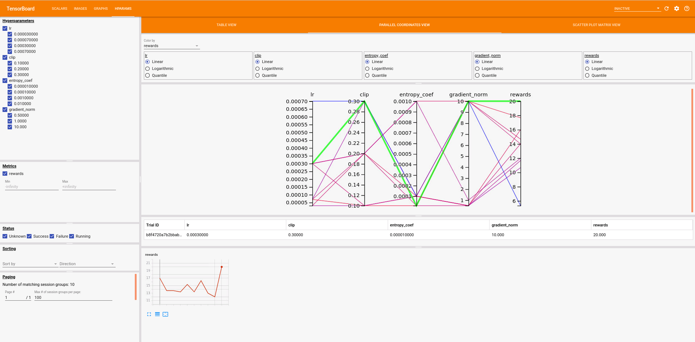Toggle fit-domain icon under rewards chart
695x342 pixels.
coord(166,314)
